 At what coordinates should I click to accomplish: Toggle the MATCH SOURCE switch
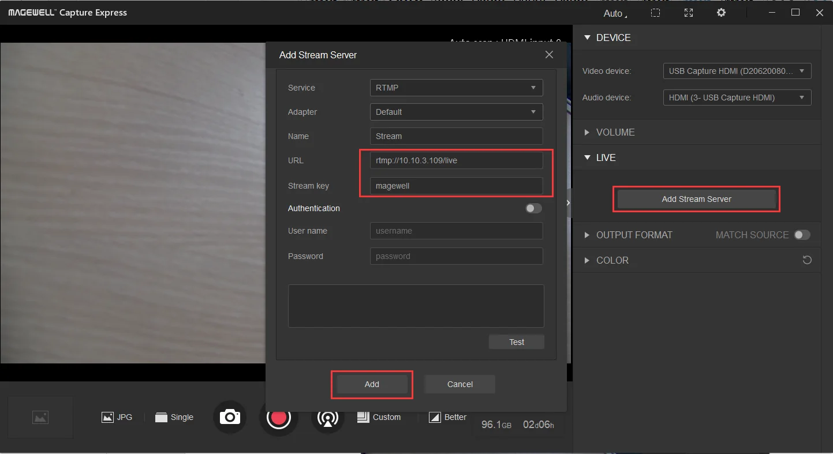coord(802,235)
